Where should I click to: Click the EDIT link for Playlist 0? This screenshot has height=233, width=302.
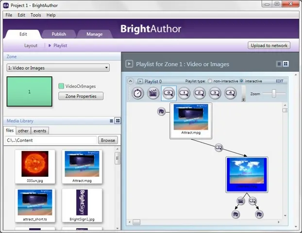(x=280, y=81)
